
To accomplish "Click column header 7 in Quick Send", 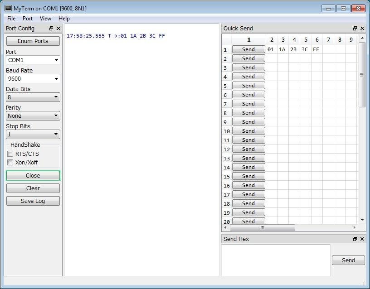I will 328,40.
